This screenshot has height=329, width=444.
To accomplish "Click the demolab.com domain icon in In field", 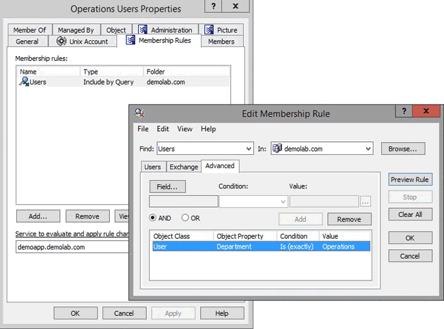I will click(x=277, y=148).
